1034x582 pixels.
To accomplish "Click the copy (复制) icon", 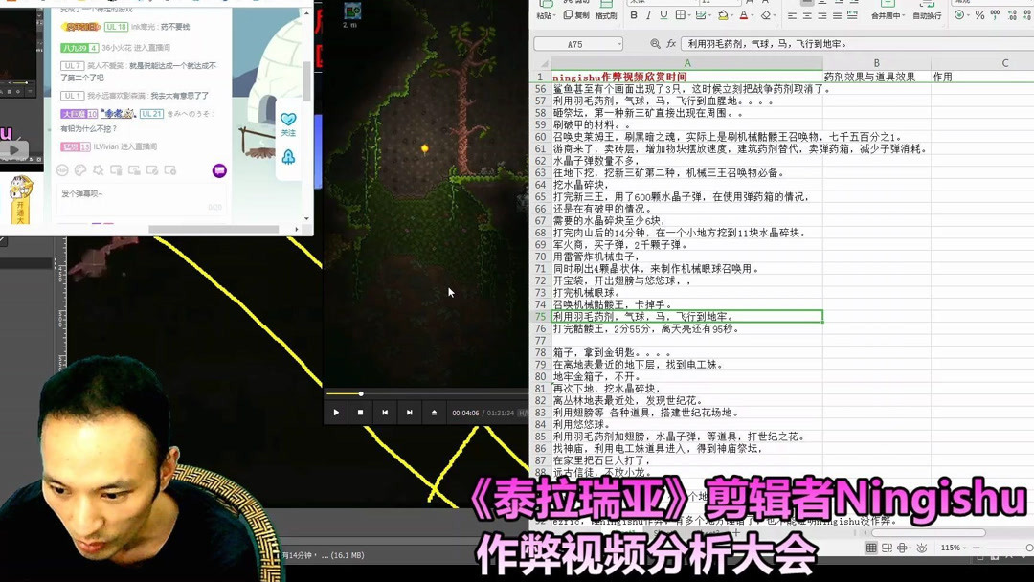I will tap(568, 15).
